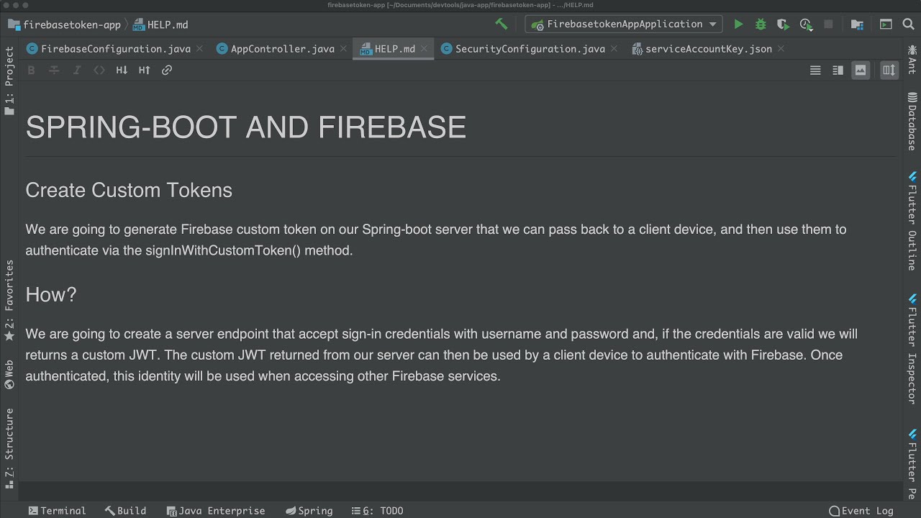Open the Favorites tool window
Viewport: 921px width, 518px height.
[x=9, y=300]
